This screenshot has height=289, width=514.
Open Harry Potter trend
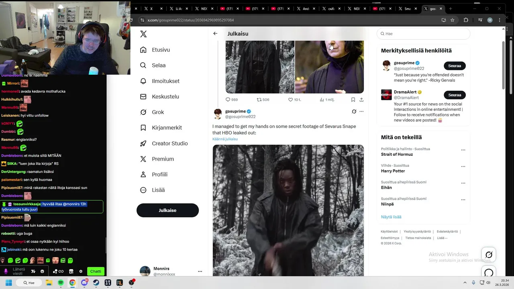point(393,171)
